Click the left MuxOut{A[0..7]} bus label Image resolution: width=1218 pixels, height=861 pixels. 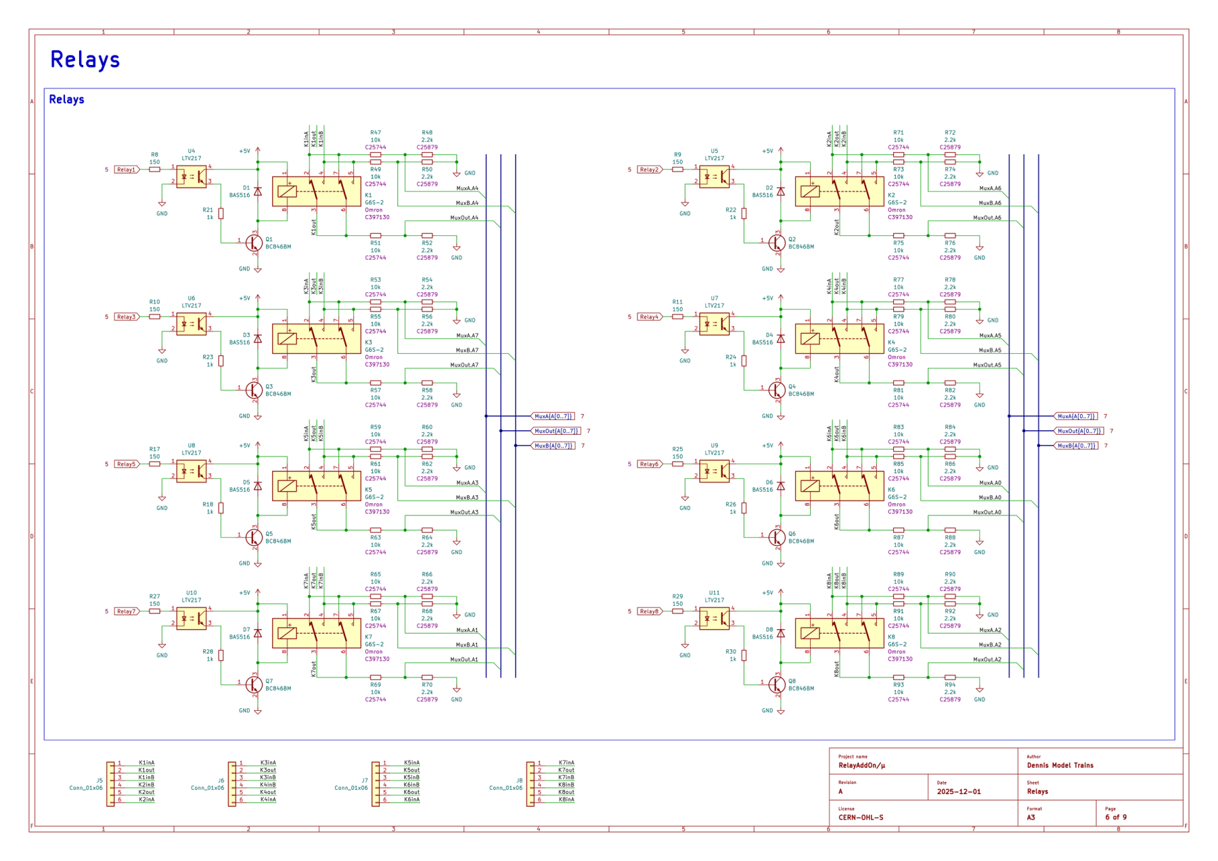[x=557, y=431]
